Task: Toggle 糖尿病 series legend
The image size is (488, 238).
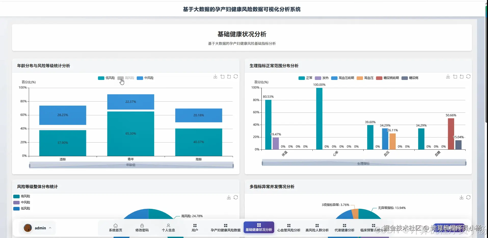Action: [410, 78]
